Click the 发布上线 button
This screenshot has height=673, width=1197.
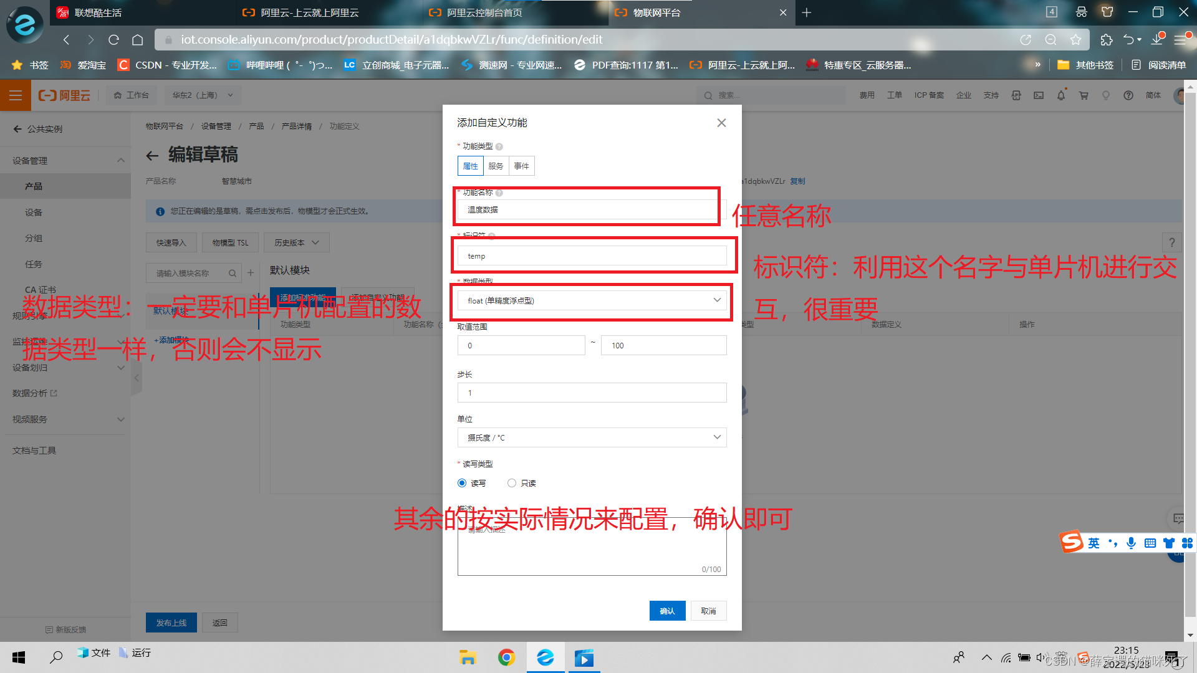[x=171, y=623]
